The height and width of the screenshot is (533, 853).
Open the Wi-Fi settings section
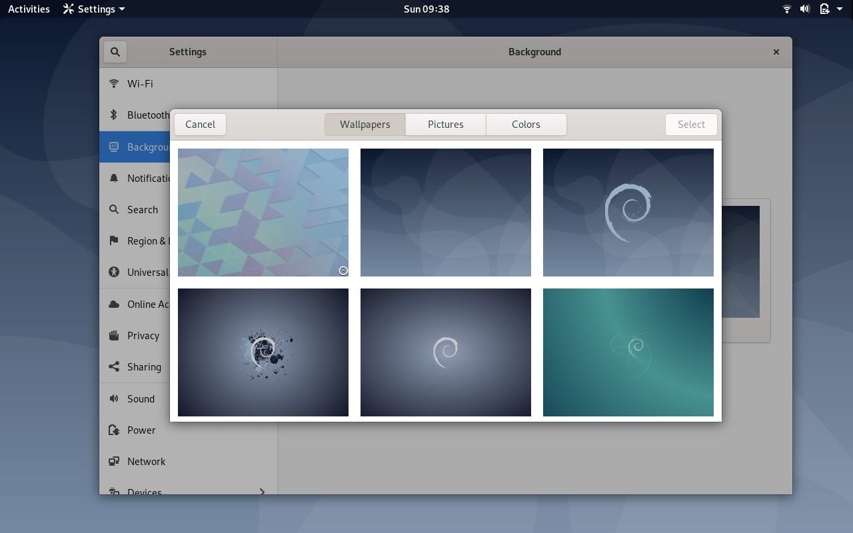click(139, 83)
